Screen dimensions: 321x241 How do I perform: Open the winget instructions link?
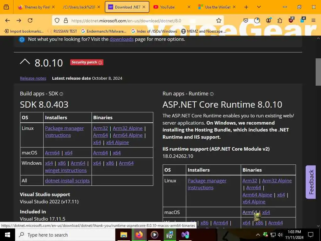(x=66, y=170)
